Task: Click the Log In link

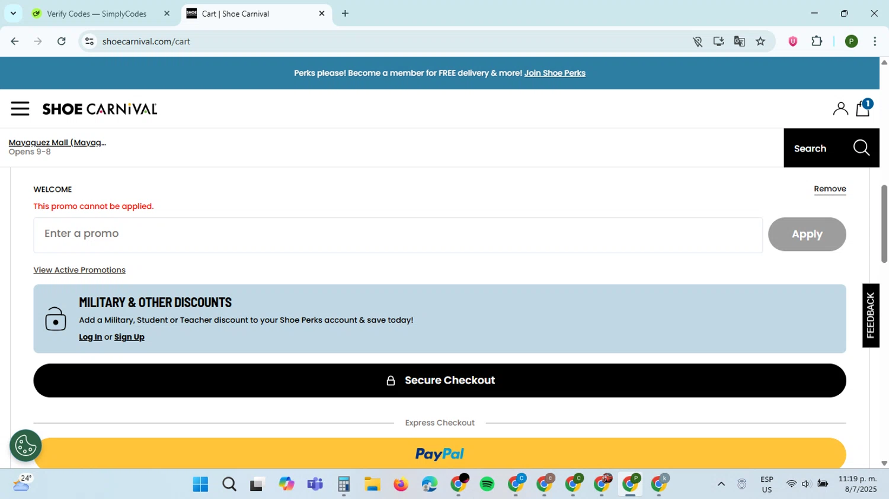Action: tap(90, 337)
